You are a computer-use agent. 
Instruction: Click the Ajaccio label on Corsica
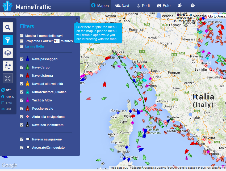113,134
